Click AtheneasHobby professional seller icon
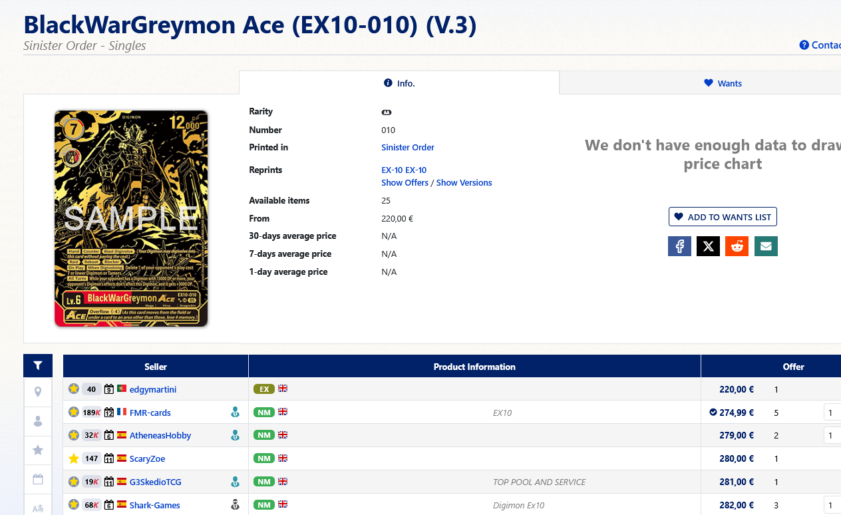 235,435
